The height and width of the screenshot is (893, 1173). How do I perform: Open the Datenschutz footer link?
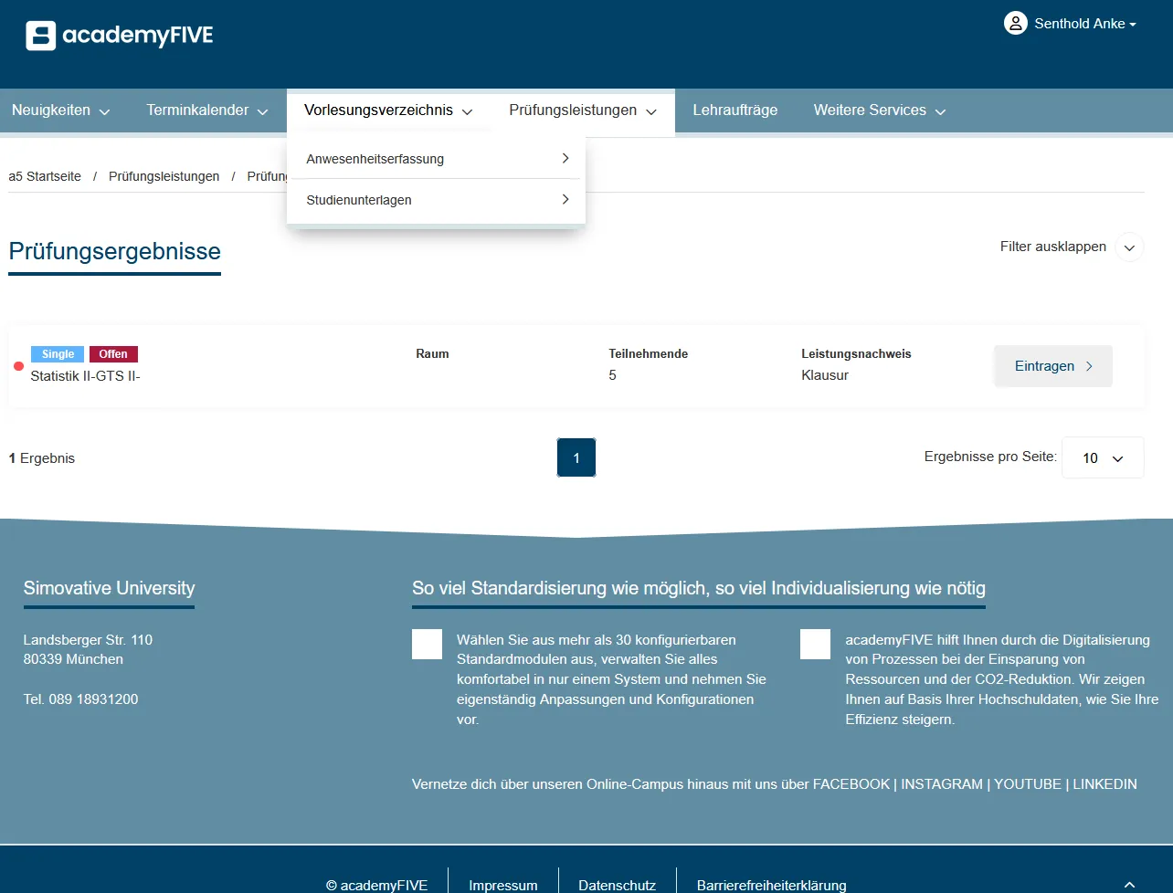coord(618,885)
